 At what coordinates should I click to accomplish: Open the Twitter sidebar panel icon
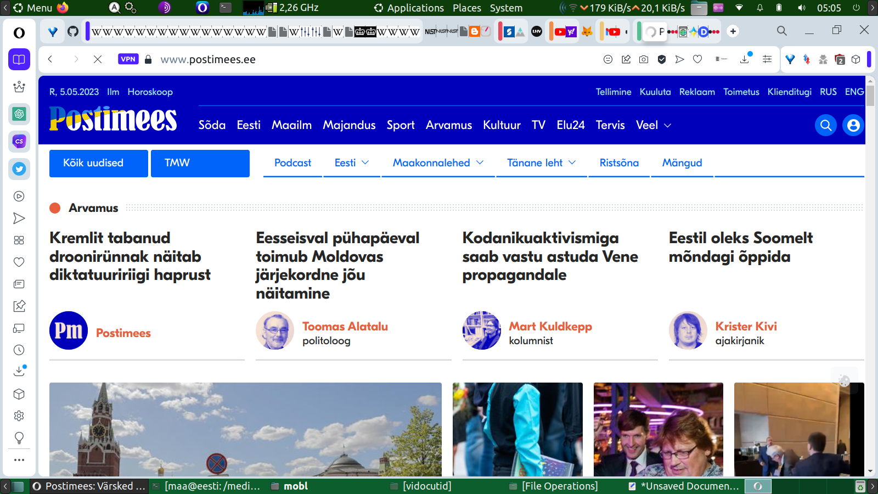point(19,169)
